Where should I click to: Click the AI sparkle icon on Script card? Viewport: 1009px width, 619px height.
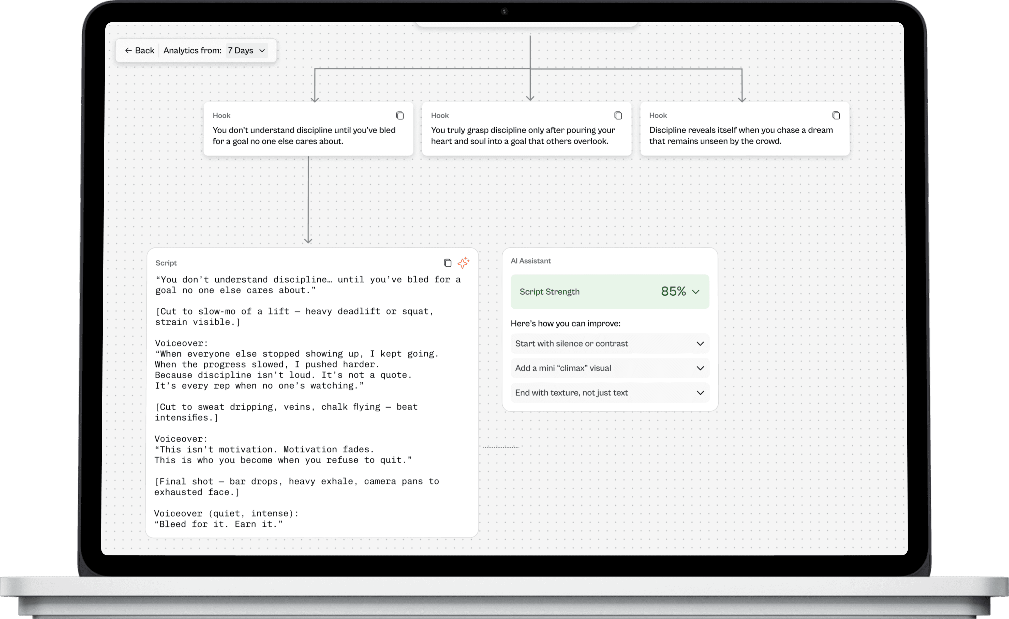point(463,263)
